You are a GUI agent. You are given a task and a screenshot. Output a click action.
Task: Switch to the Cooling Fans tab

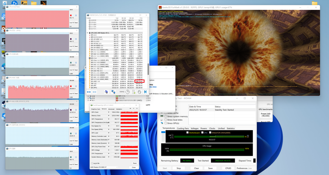pos(183,128)
